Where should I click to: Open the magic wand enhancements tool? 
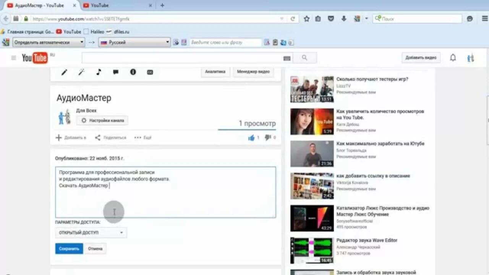point(81,72)
